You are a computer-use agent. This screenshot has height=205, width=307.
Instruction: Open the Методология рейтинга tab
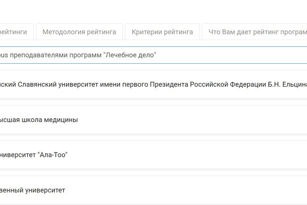coord(79,32)
